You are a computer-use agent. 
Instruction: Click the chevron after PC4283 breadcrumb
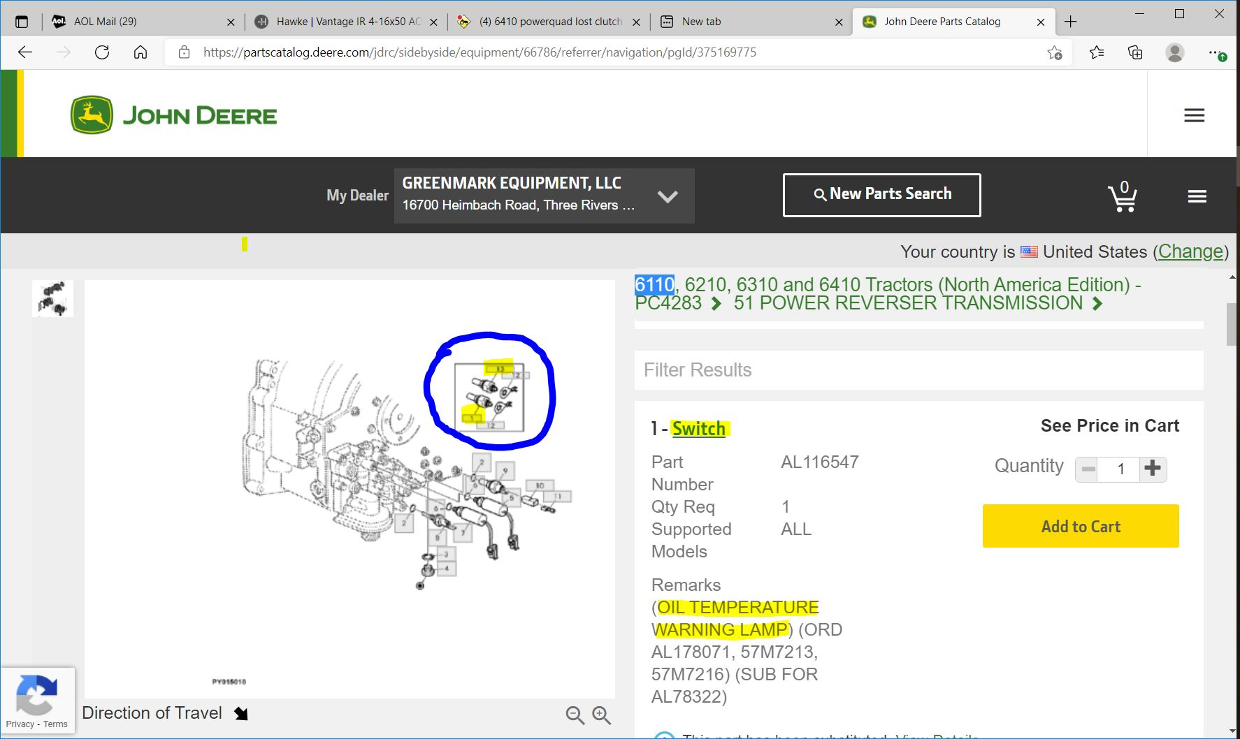(716, 304)
